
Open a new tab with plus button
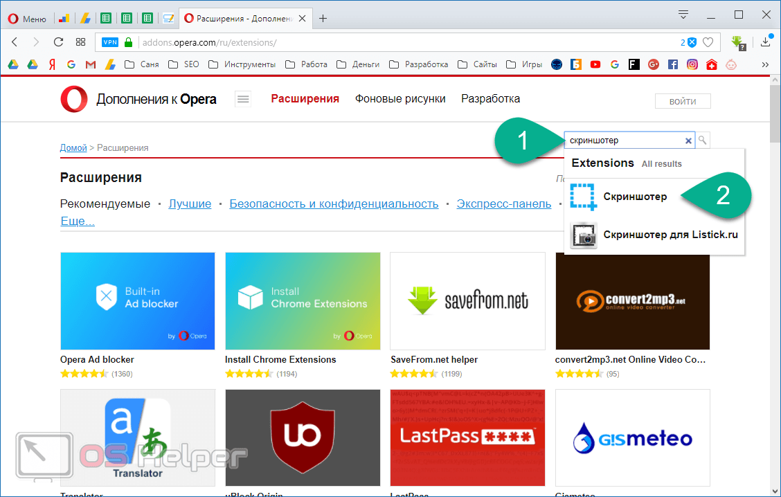pyautogui.click(x=323, y=19)
